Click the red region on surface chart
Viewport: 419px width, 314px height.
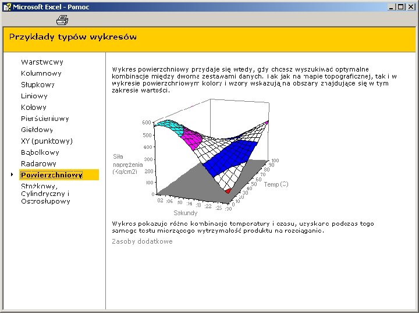pos(228,191)
